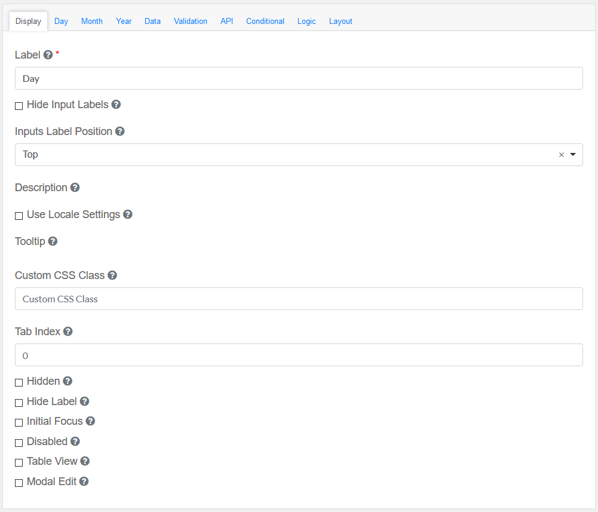The image size is (598, 512).
Task: Open the Conditional tab
Action: (265, 21)
